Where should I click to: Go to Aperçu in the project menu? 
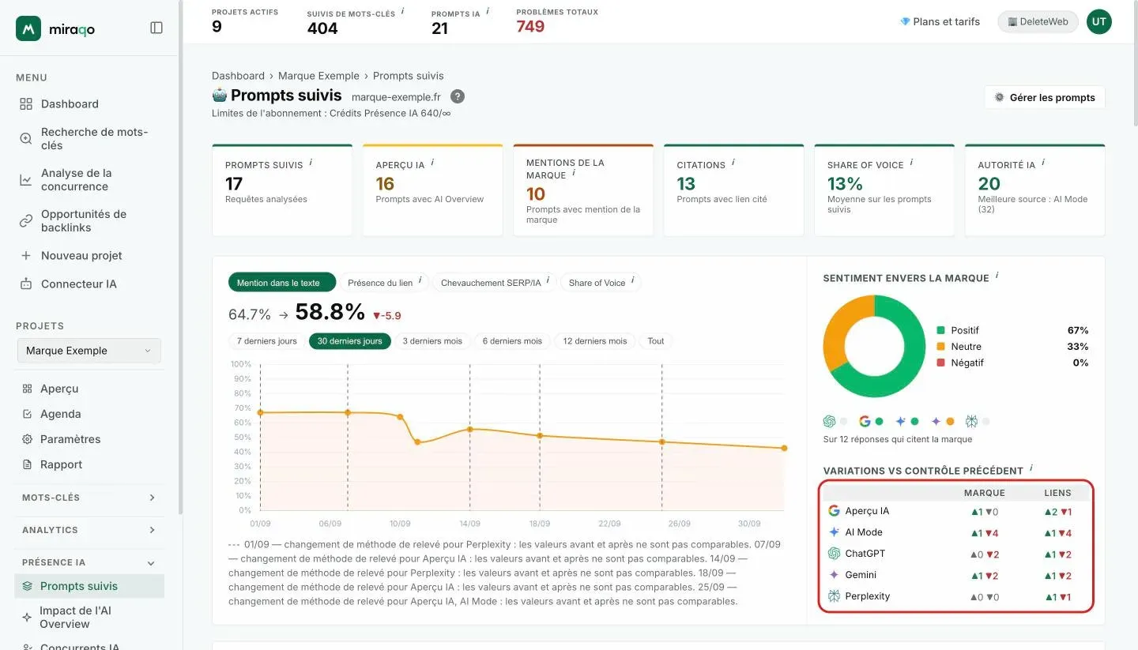tap(59, 389)
